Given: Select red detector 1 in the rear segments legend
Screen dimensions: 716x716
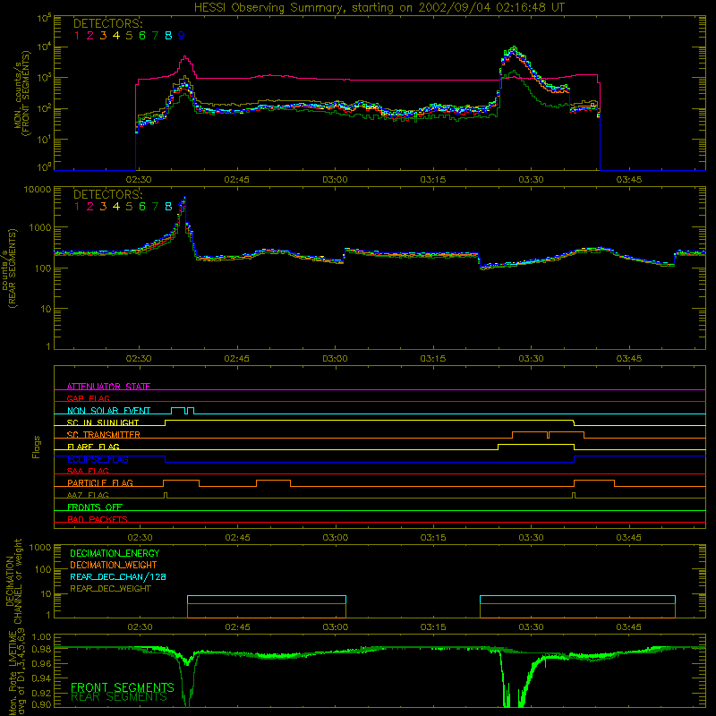Looking at the screenshot, I should click(x=77, y=207).
